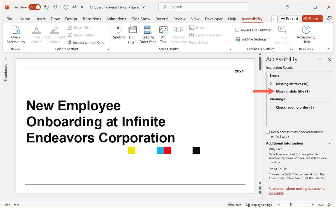Open the Developer tab
The image size is (336, 208).
point(214,19)
